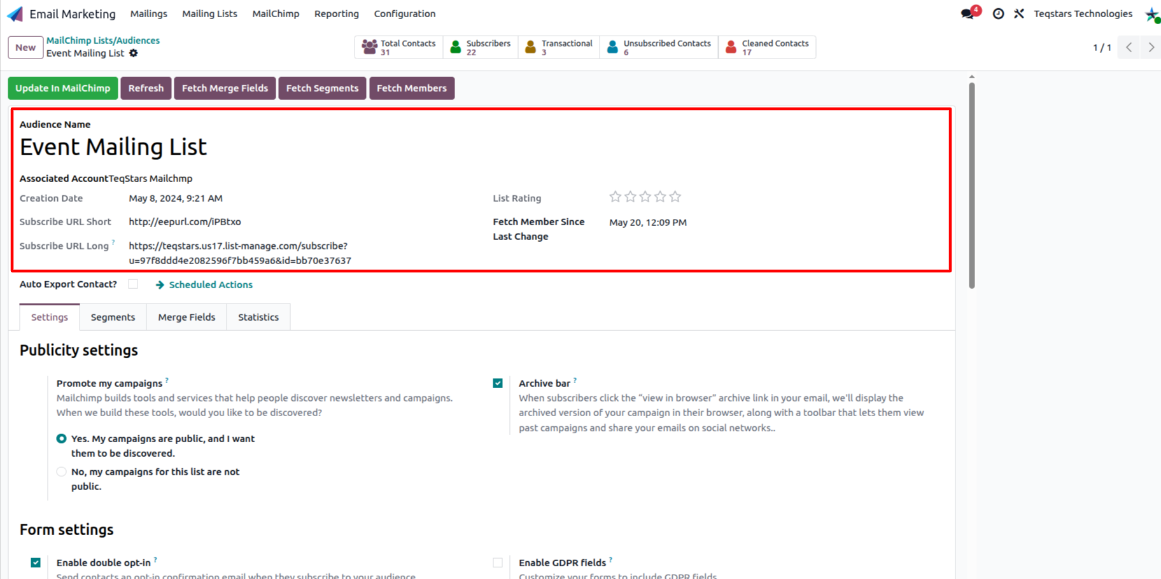Set List Rating to one star

615,197
